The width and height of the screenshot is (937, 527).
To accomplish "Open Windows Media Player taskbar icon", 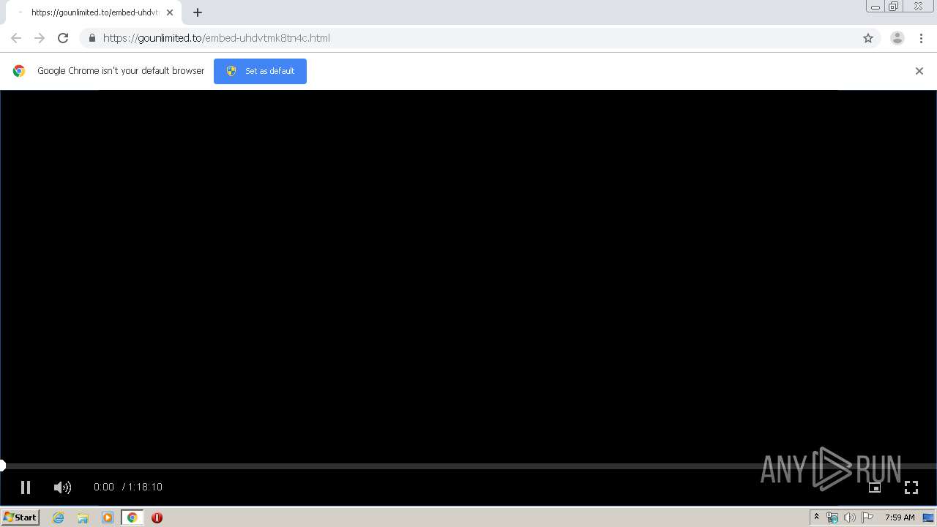I will tap(108, 517).
